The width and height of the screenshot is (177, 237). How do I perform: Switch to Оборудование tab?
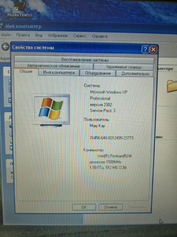98,73
